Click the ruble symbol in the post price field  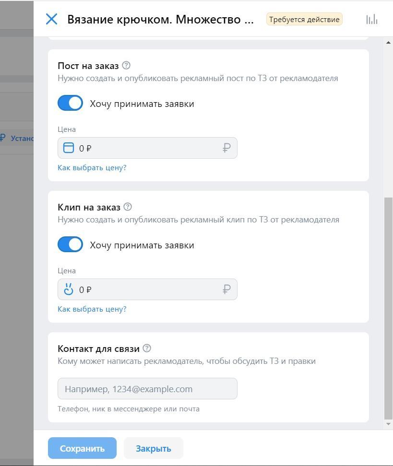(226, 148)
